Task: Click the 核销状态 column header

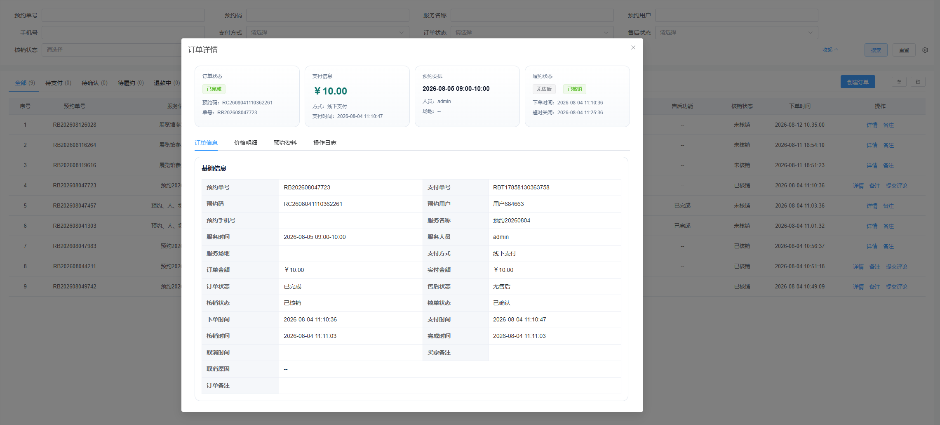Action: (x=742, y=106)
